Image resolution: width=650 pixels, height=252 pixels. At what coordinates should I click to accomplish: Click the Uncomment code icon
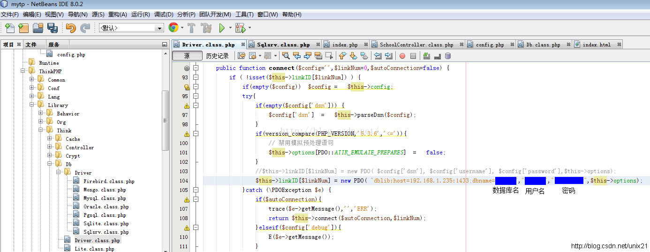pyautogui.click(x=437, y=56)
